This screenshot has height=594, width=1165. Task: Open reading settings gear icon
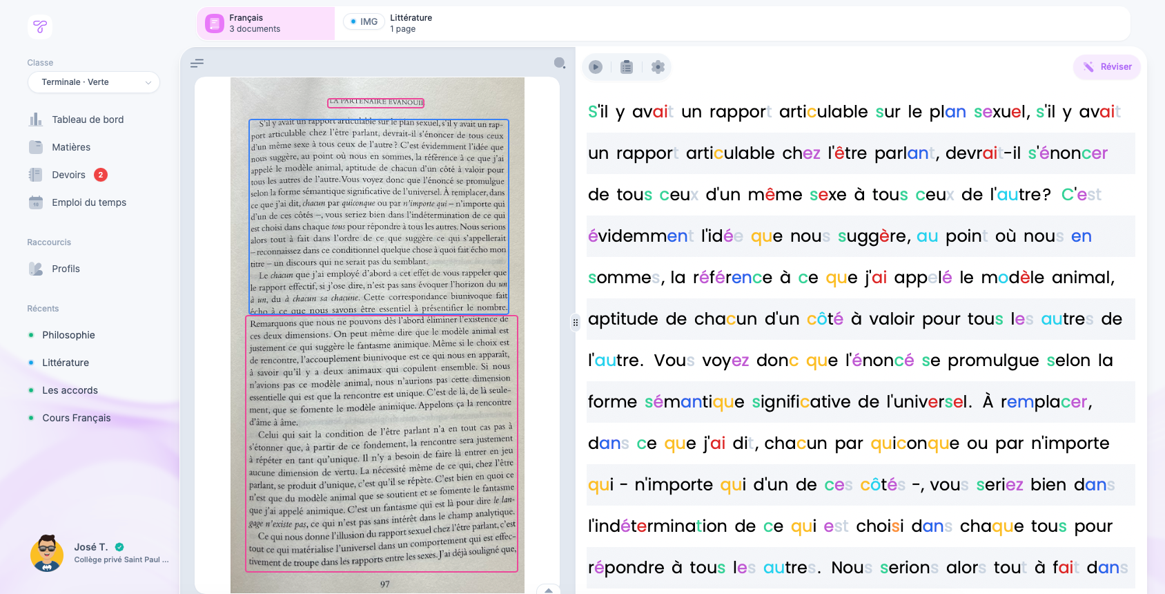pos(658,67)
